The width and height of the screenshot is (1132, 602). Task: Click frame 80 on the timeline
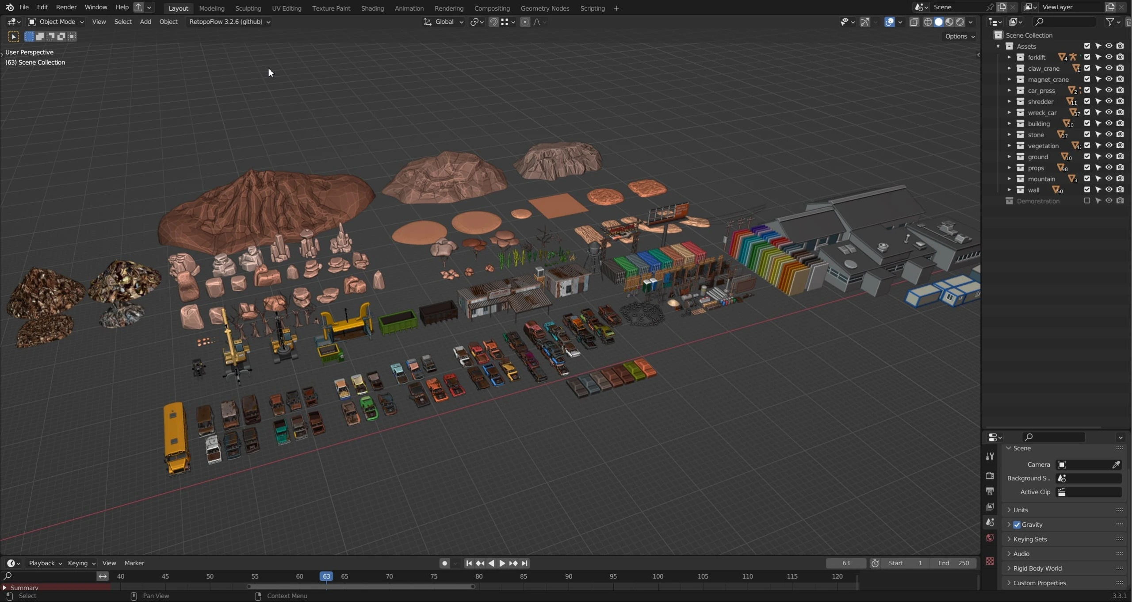[479, 576]
